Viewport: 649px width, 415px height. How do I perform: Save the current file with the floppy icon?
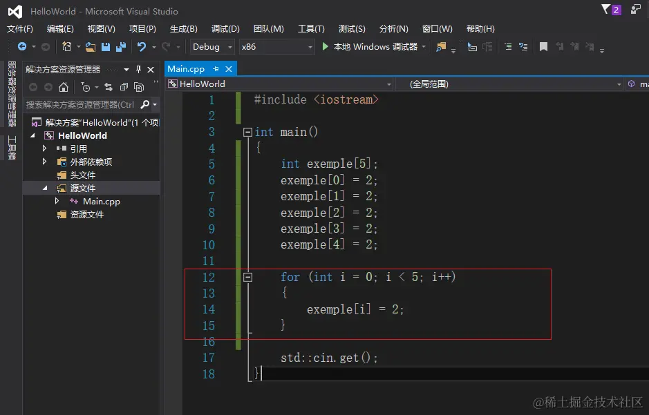tap(106, 47)
